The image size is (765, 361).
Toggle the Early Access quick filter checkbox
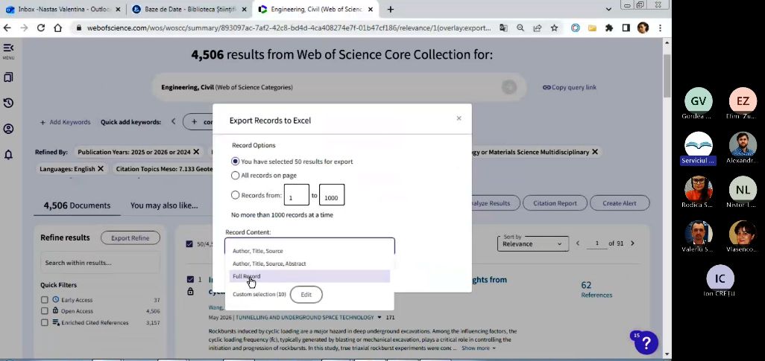point(45,300)
